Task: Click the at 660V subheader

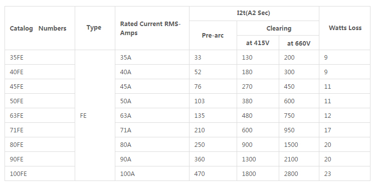Action: [x=299, y=44]
